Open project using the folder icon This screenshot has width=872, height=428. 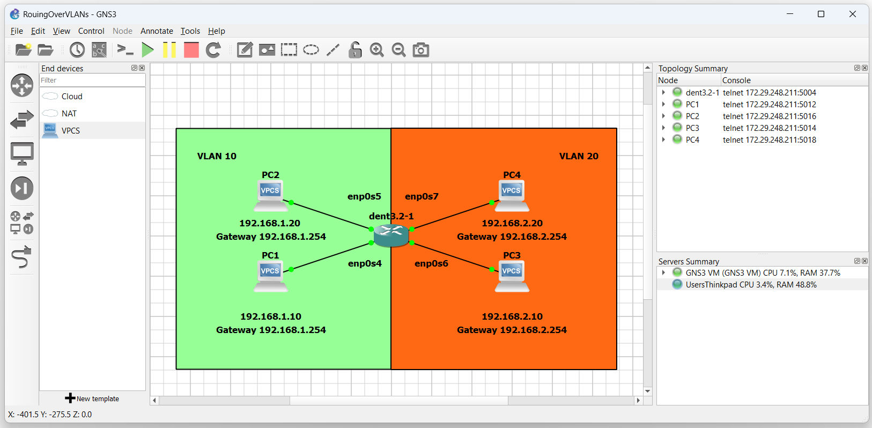tap(46, 50)
